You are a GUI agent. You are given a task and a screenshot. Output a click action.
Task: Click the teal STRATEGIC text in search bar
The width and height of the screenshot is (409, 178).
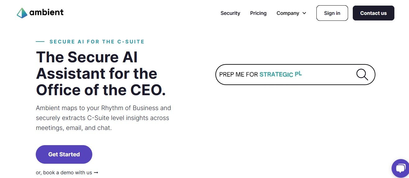click(x=276, y=74)
